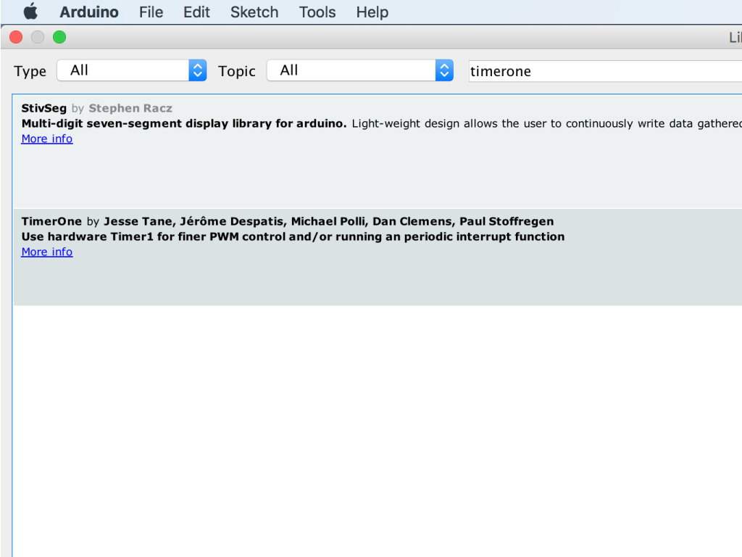
Task: Select the StivSeg library entry title
Action: pyautogui.click(x=44, y=109)
